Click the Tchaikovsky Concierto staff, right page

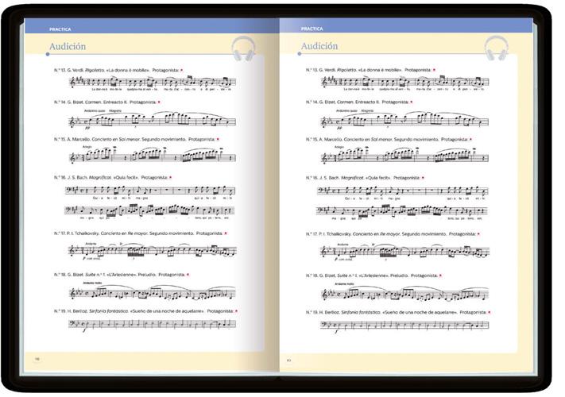coord(405,251)
